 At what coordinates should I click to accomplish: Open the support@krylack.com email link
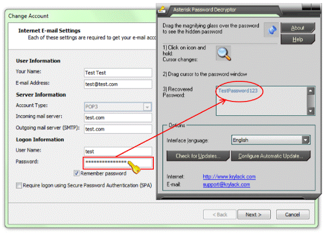coord(226,185)
